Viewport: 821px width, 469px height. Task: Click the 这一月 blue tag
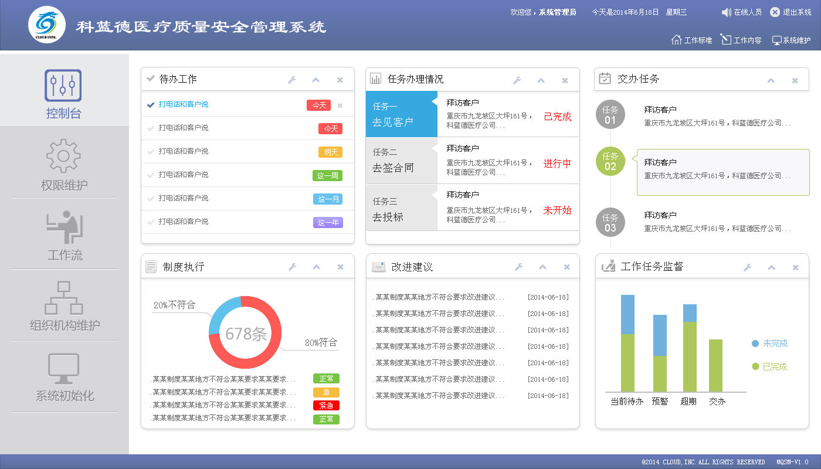(x=328, y=199)
